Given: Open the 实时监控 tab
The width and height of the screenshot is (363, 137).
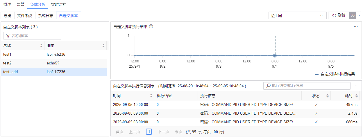Looking at the screenshot, I should [58, 4].
